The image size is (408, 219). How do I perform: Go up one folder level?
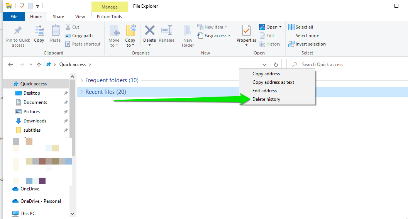(x=39, y=65)
